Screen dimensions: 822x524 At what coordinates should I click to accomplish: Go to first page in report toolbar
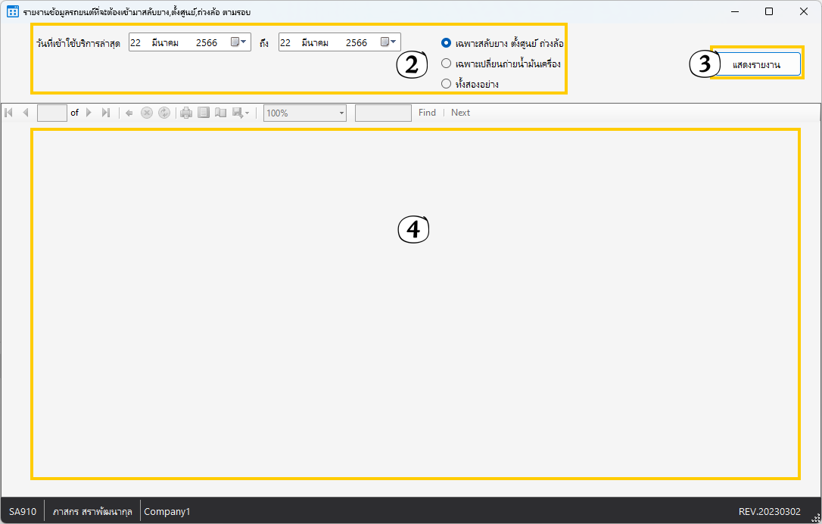[9, 113]
